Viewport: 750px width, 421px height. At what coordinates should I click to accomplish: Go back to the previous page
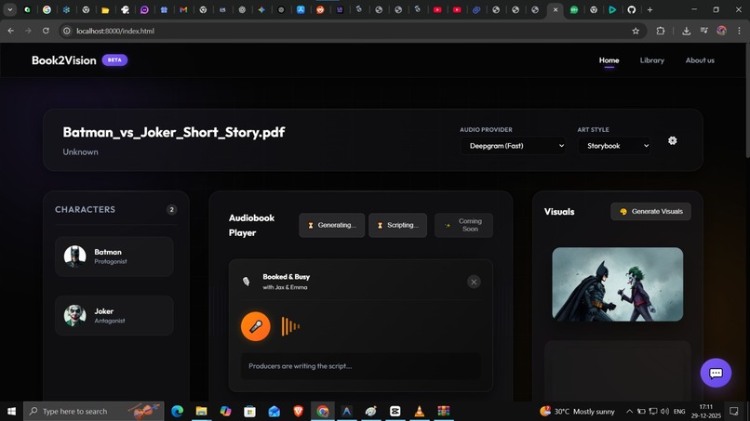[x=10, y=31]
